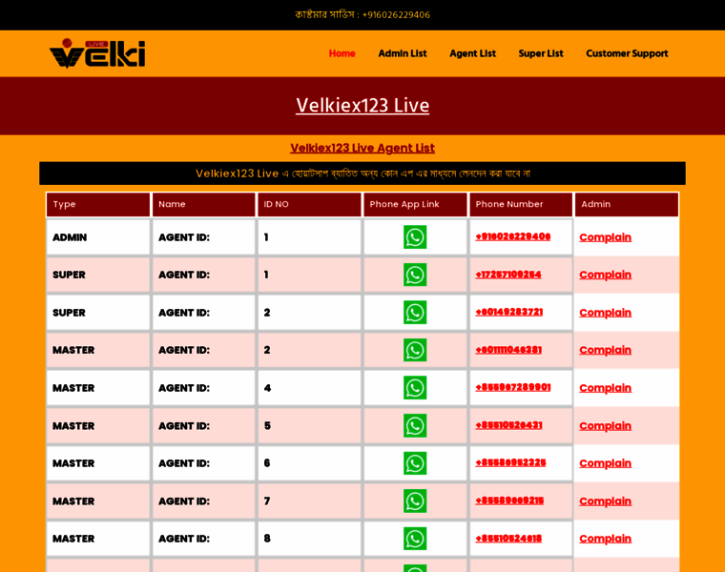Click Complain link for SUPER agent ID 2
The height and width of the screenshot is (572, 725).
tap(605, 313)
